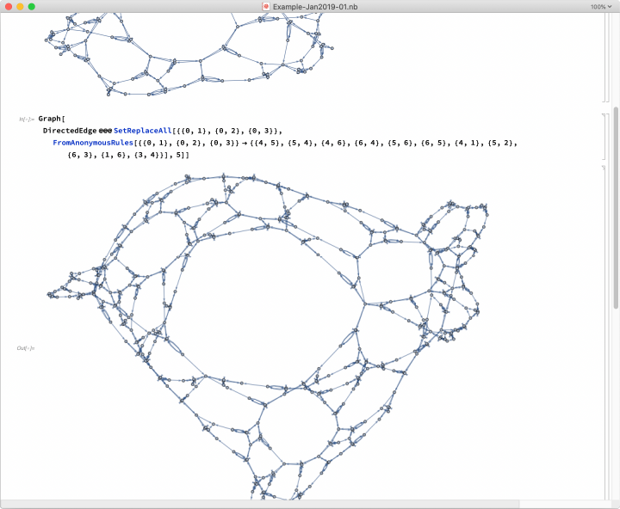620x509 pixels.
Task: Click the Graph keyword in input cell
Action: click(49, 118)
